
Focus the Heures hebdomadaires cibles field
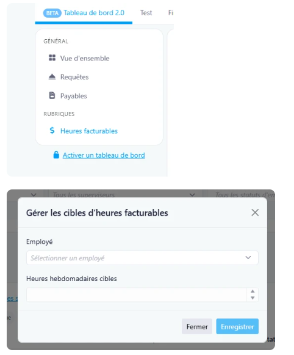(137, 295)
